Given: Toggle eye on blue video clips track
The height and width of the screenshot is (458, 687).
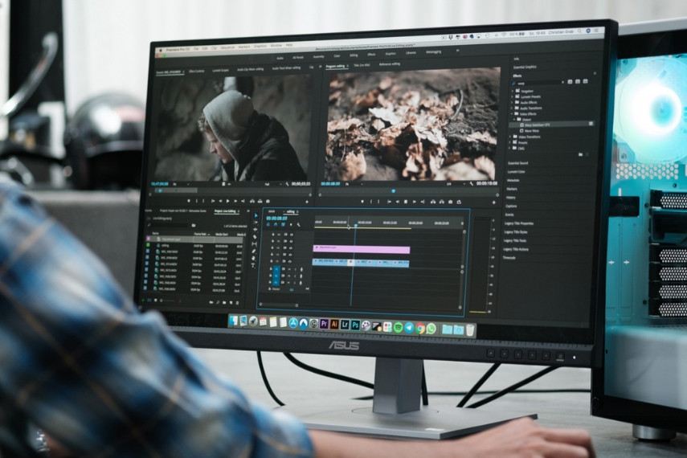Looking at the screenshot, I should (x=290, y=262).
